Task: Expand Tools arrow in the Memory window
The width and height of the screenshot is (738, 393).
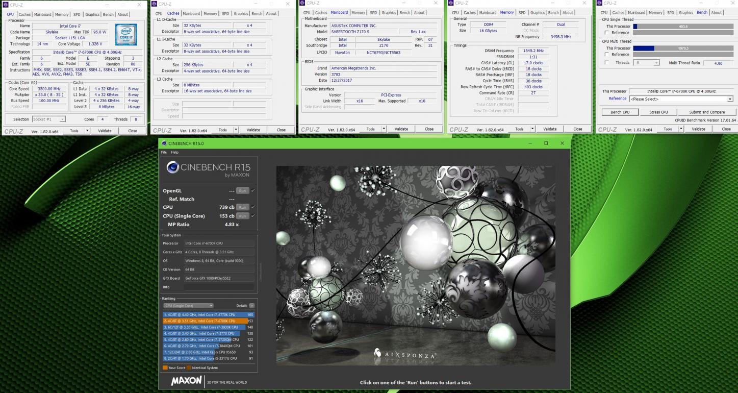Action: pyautogui.click(x=532, y=129)
